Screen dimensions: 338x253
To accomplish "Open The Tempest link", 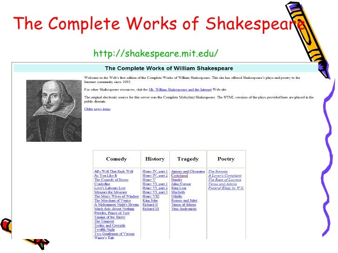I will click(104, 221).
